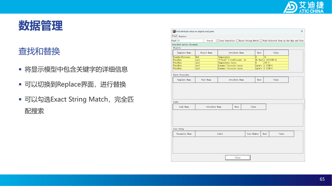This screenshot has height=186, width=332.
Task: Check Find Selected Item in the Map and Tree
Action: (261, 41)
